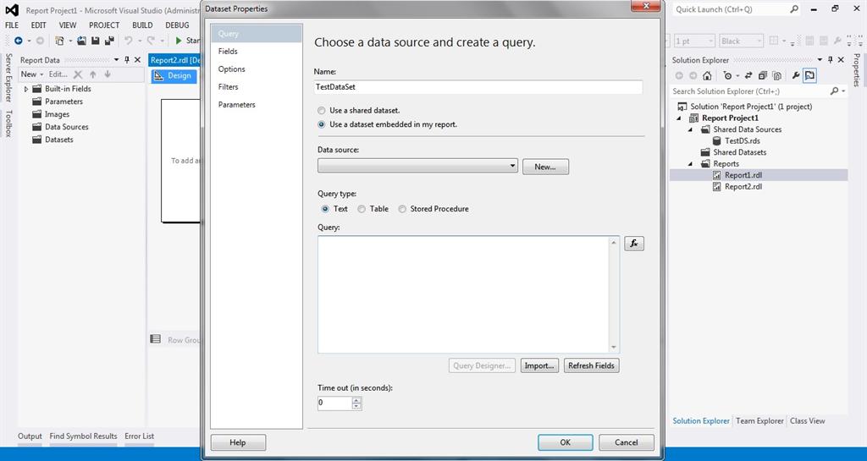
Task: Click the Navigate Backward arrow in Visual Studio toolbar
Action: [x=19, y=41]
